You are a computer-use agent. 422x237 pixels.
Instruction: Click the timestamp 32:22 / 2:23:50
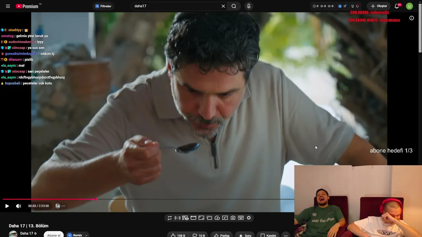point(38,206)
